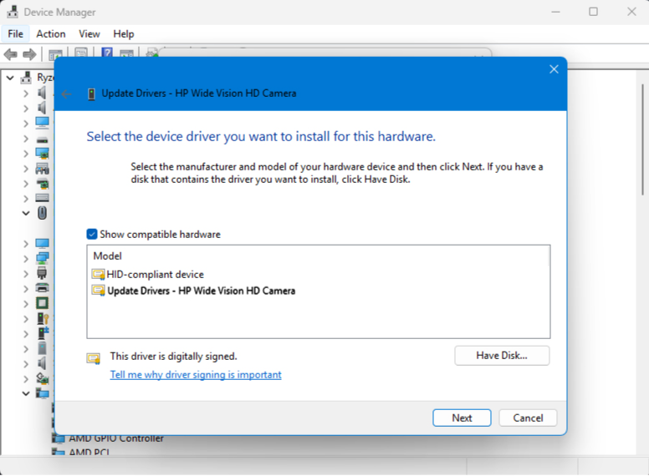Expand the Disk drives category chevron

pos(26,139)
